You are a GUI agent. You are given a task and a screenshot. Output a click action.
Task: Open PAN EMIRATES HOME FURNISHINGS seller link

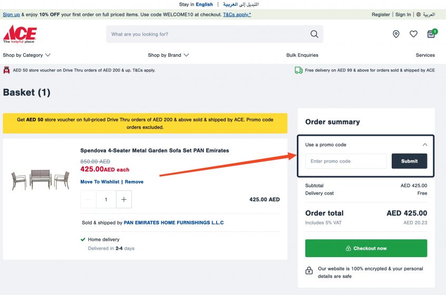(x=173, y=222)
